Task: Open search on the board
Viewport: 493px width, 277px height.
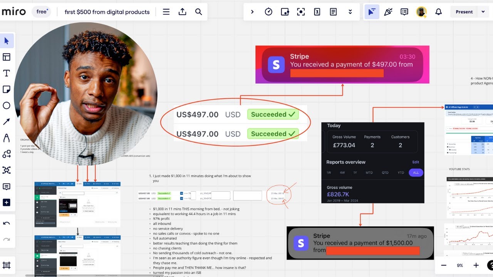Action: click(x=198, y=12)
